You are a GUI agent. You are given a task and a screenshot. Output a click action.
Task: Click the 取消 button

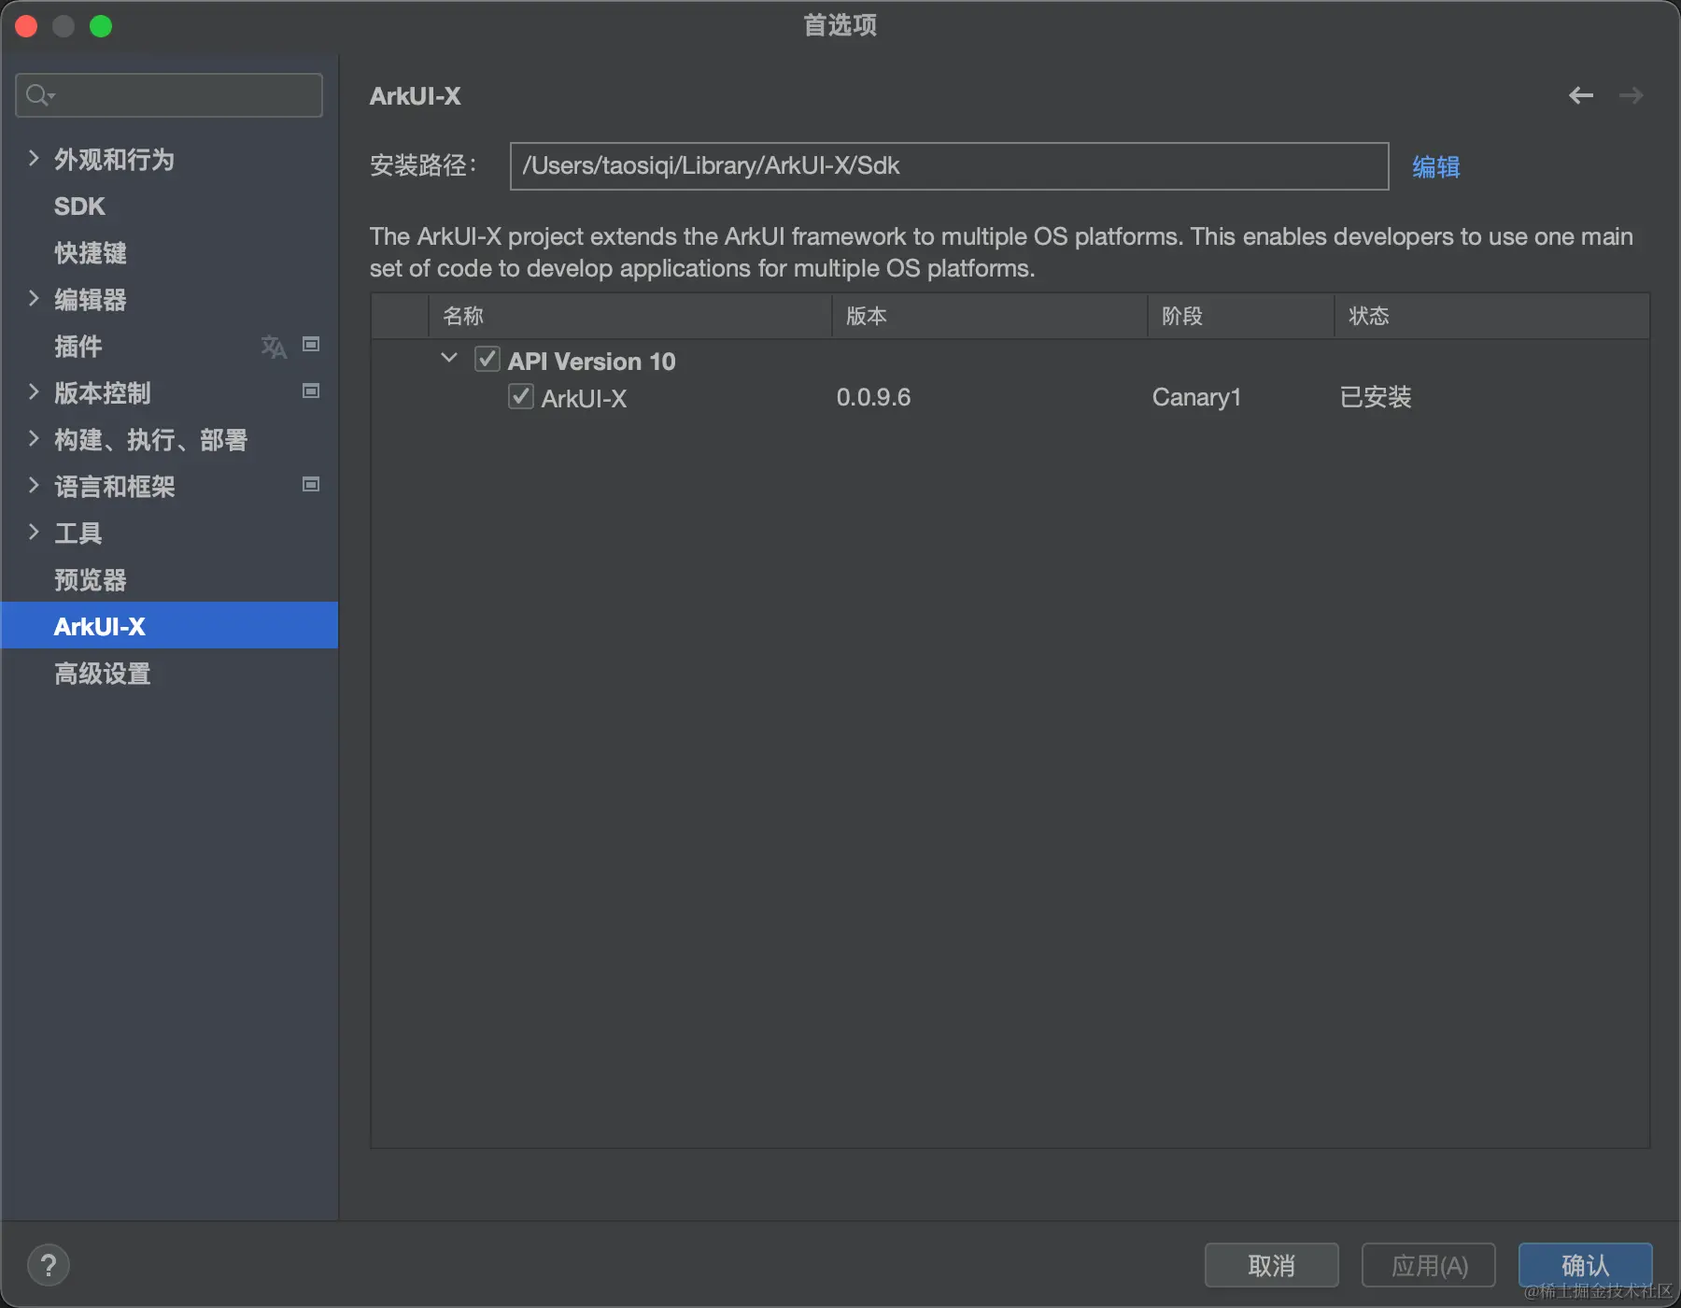(1271, 1266)
